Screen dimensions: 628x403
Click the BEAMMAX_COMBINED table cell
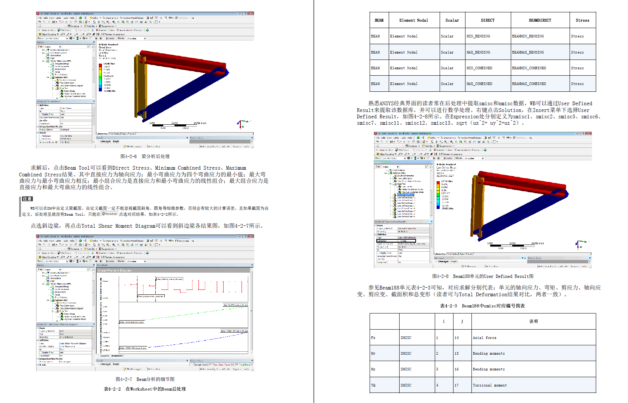point(540,84)
